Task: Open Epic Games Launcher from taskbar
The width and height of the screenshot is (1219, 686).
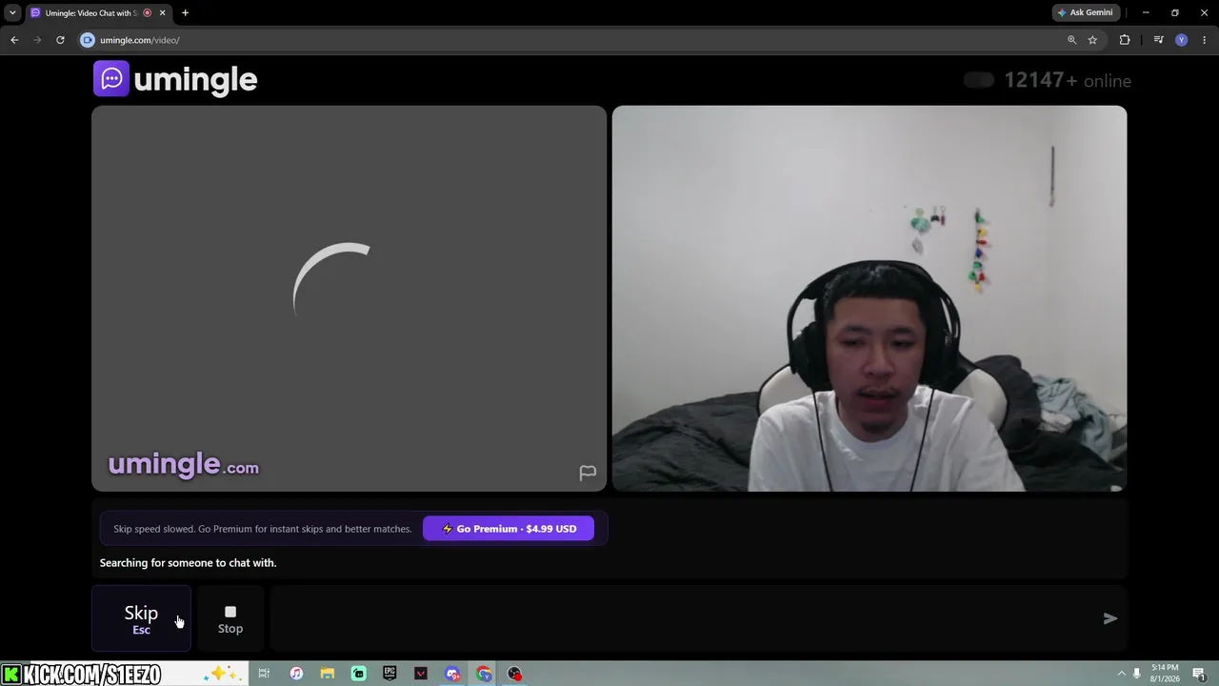Action: click(390, 674)
